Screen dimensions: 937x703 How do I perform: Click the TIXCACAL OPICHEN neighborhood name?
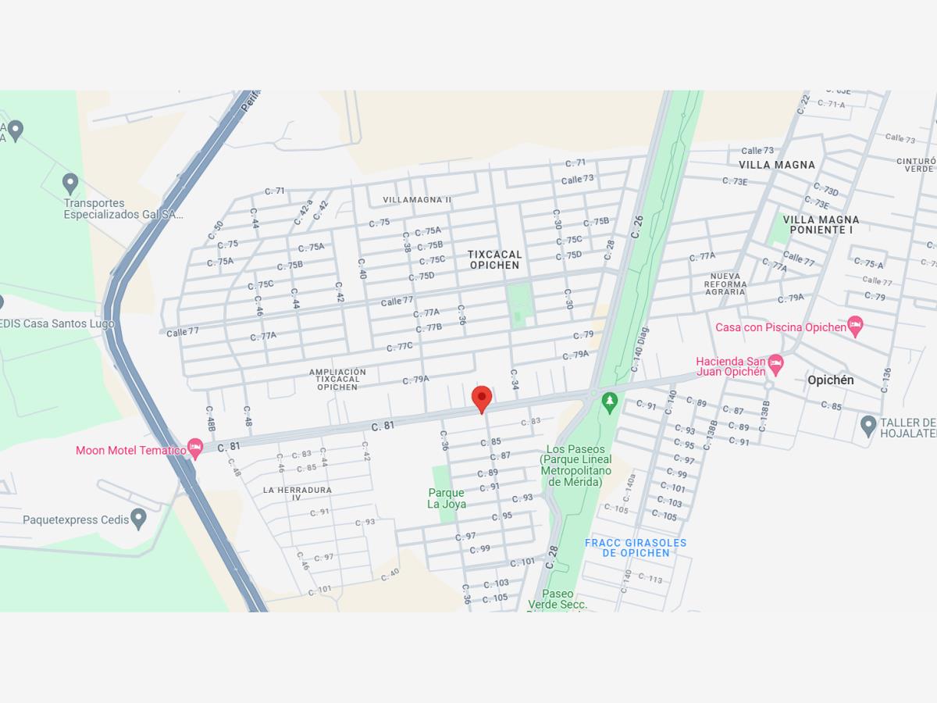point(494,260)
